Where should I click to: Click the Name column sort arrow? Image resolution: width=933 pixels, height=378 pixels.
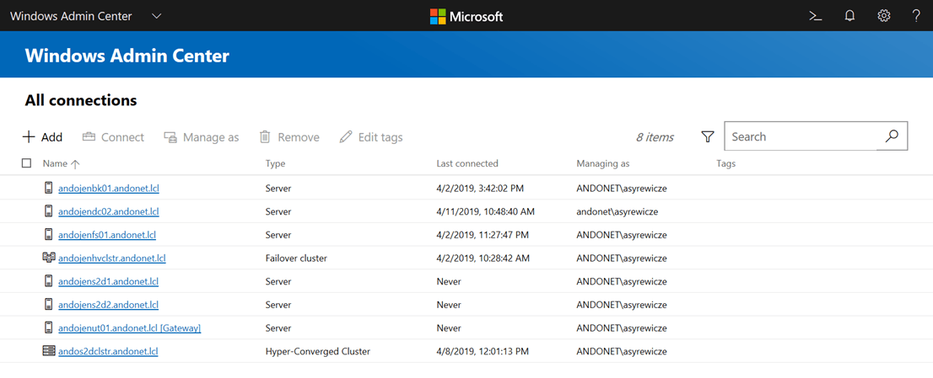(x=74, y=164)
